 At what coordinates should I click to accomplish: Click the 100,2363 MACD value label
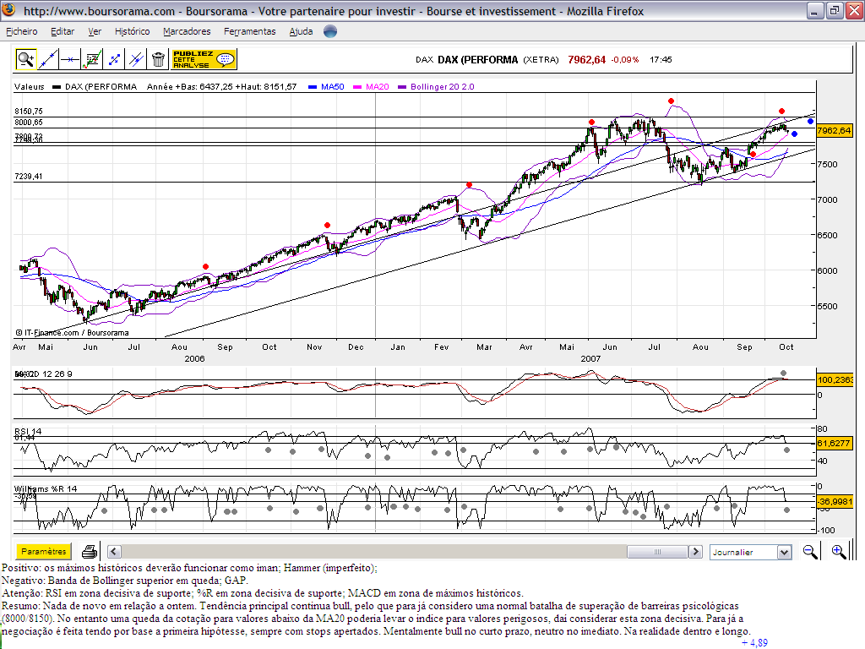click(835, 379)
